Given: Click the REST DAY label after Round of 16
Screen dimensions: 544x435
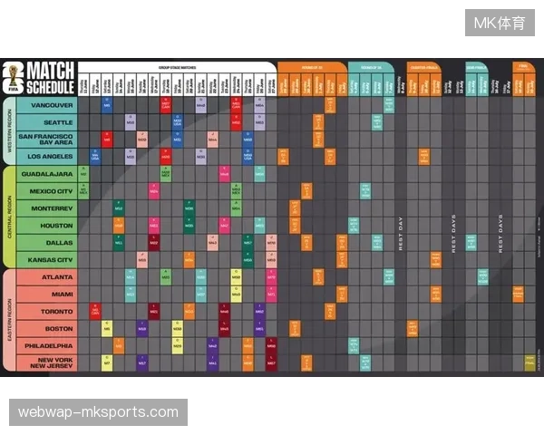Looking at the screenshot, I should click(x=400, y=234).
